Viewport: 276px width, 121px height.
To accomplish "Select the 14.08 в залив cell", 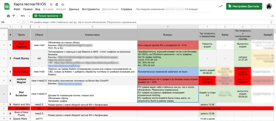I will pyautogui.click(x=207, y=119).
